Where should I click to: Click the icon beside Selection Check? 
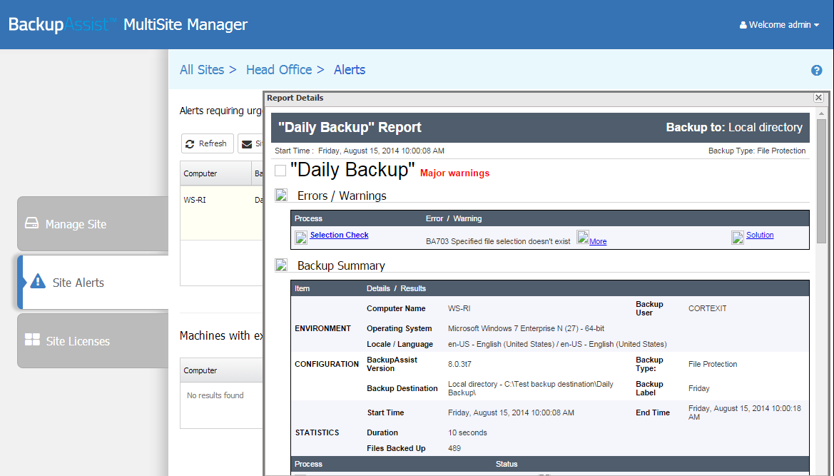point(301,237)
